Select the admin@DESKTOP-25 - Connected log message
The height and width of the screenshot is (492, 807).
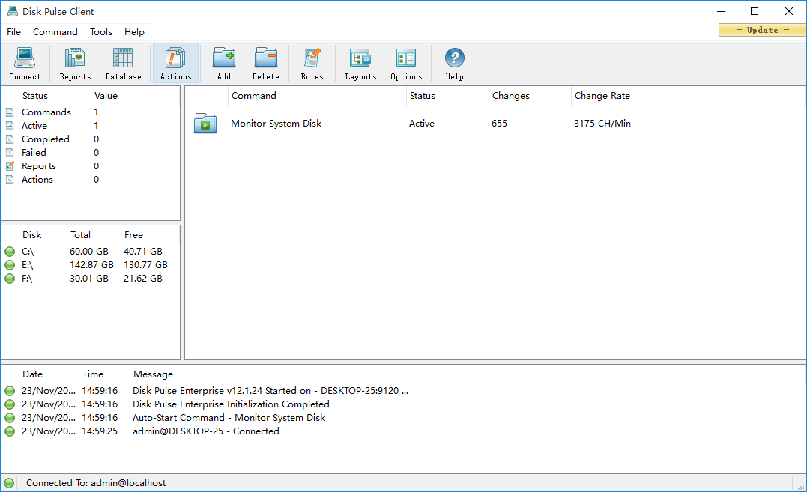coord(206,431)
